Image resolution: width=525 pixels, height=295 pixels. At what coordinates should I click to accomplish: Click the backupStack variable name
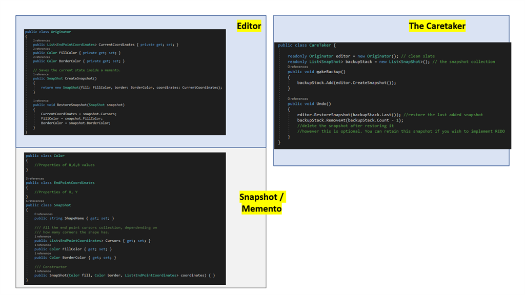point(359,61)
